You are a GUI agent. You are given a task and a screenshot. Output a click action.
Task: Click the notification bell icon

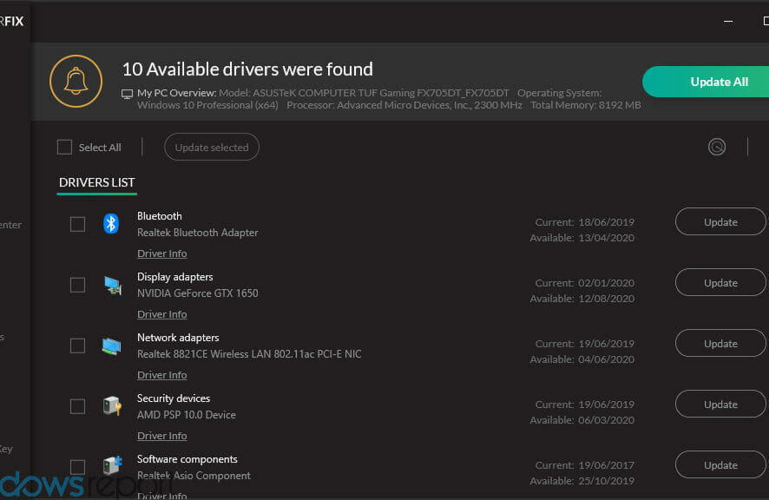point(76,81)
